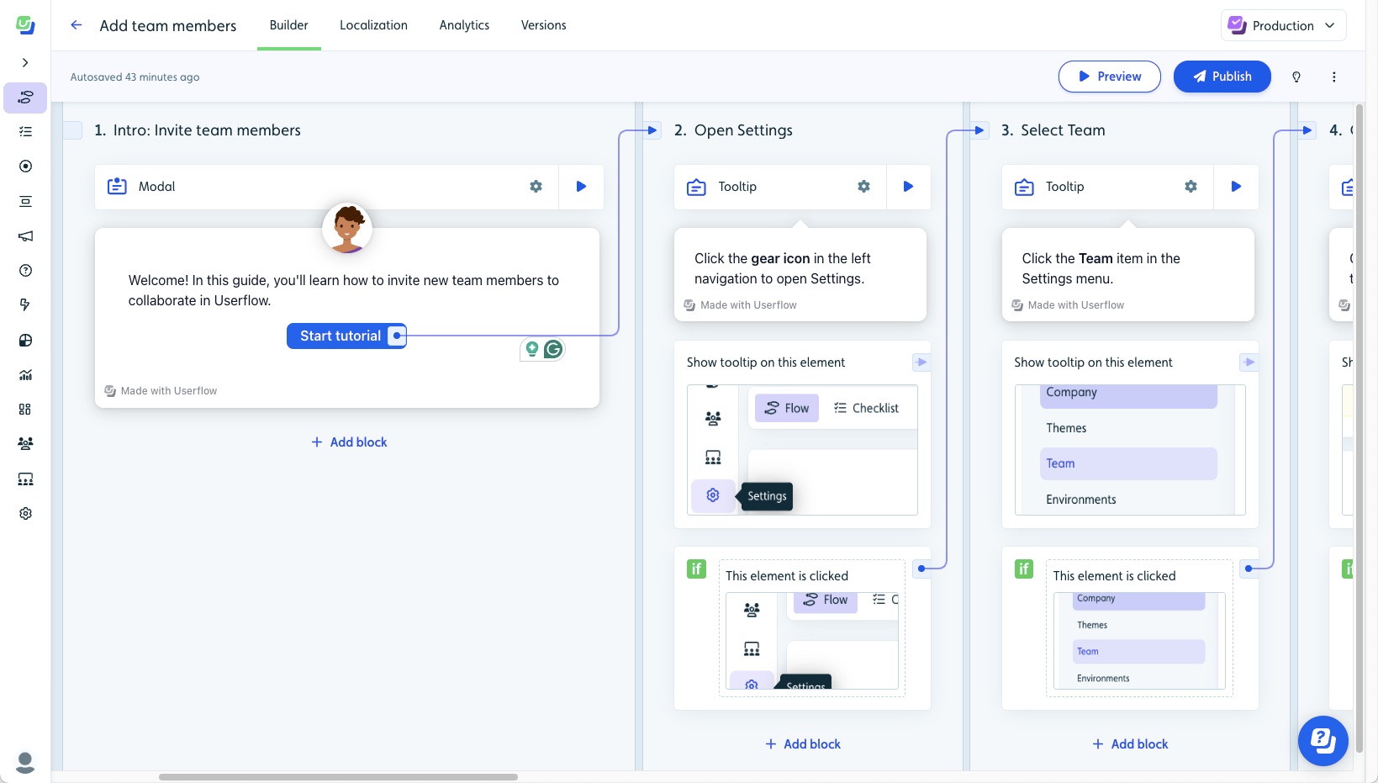The image size is (1378, 783).
Task: Open Flows in the sidebar
Action: (x=25, y=98)
